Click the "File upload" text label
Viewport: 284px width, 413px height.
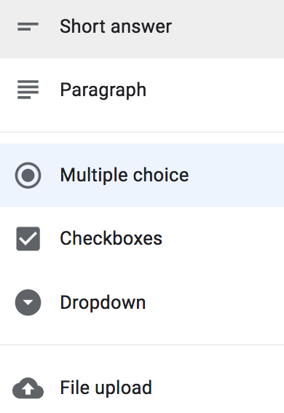coord(106,388)
